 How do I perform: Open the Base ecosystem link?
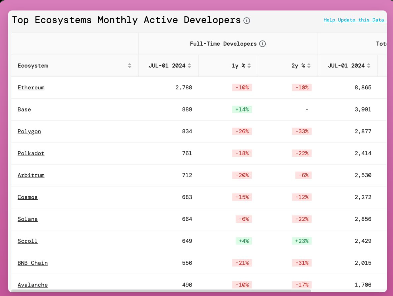point(24,110)
